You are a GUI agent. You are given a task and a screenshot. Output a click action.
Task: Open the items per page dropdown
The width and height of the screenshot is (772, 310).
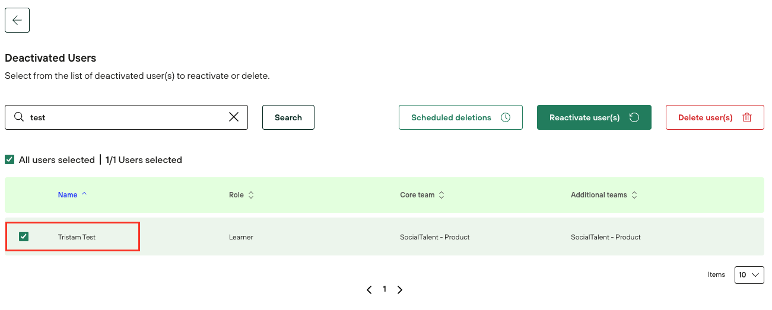click(x=749, y=275)
